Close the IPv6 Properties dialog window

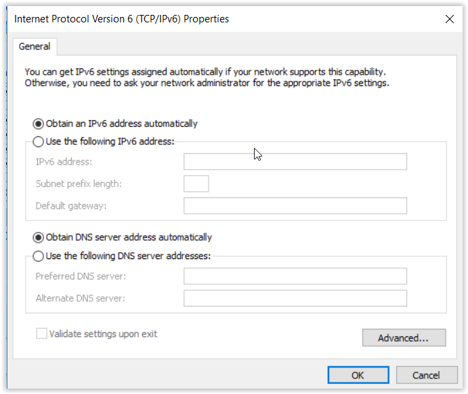coord(449,20)
